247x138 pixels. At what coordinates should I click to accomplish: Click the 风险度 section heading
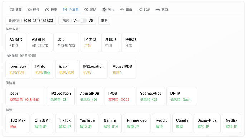(x=10, y=83)
